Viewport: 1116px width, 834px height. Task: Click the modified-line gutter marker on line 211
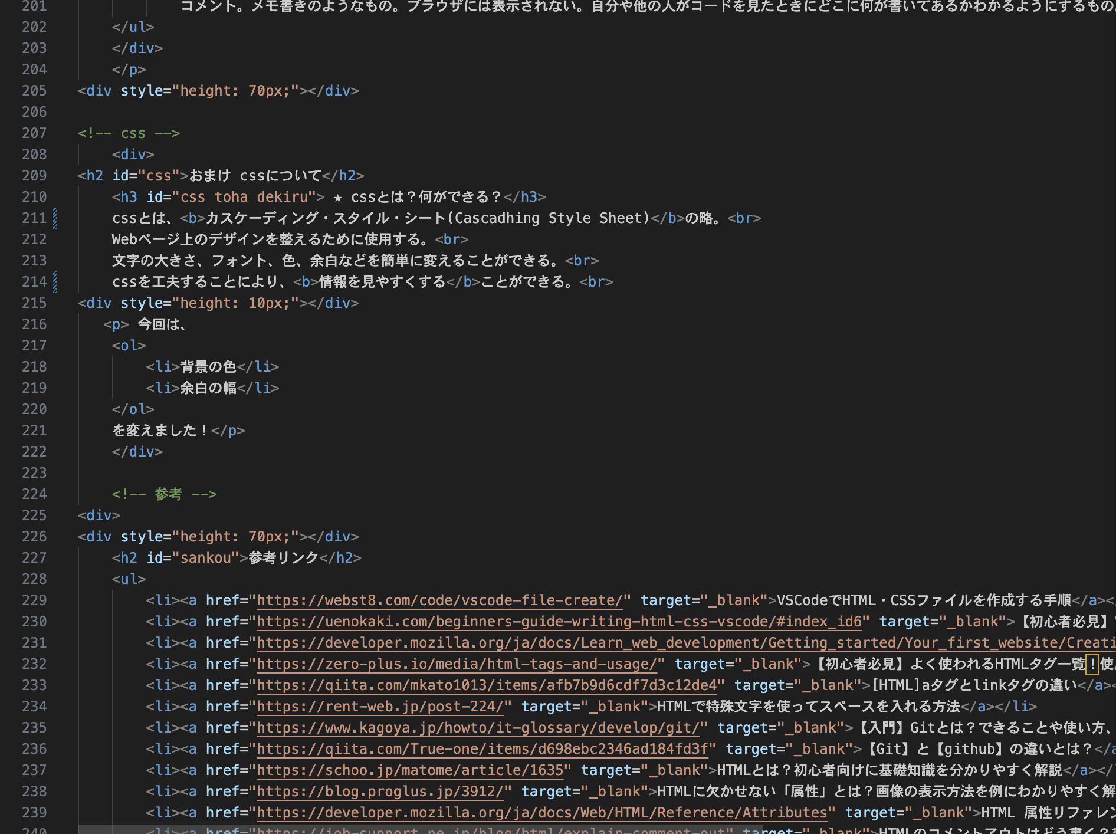coord(55,218)
